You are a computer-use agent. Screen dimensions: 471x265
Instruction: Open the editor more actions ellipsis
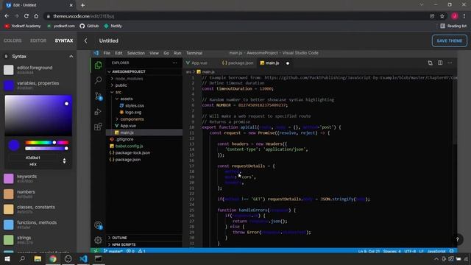pyautogui.click(x=450, y=63)
